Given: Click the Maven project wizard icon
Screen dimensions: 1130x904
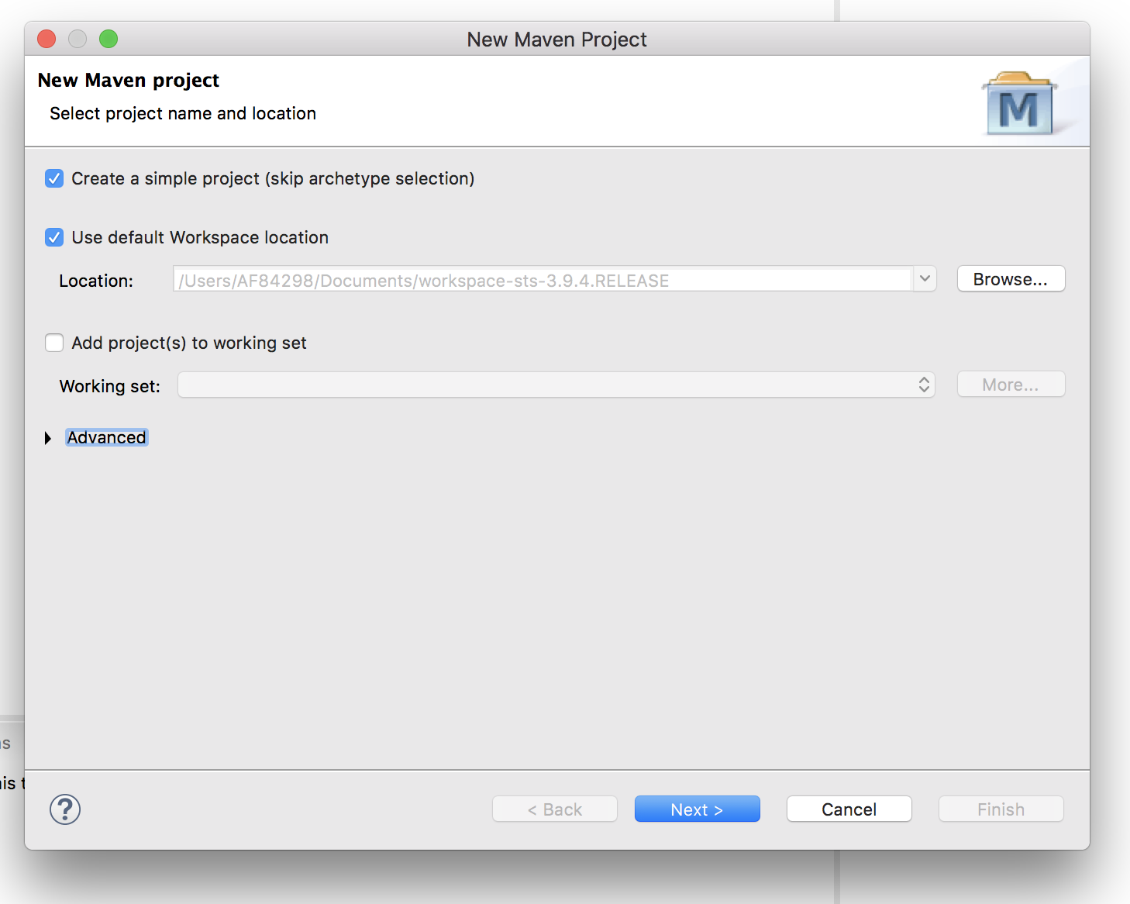Looking at the screenshot, I should (1019, 104).
